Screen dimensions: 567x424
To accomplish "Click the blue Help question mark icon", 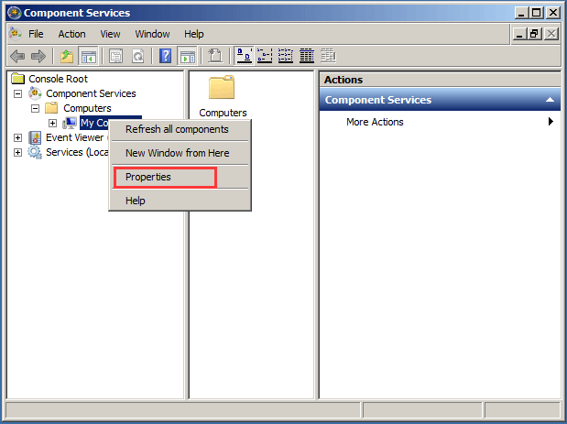I will click(x=165, y=56).
